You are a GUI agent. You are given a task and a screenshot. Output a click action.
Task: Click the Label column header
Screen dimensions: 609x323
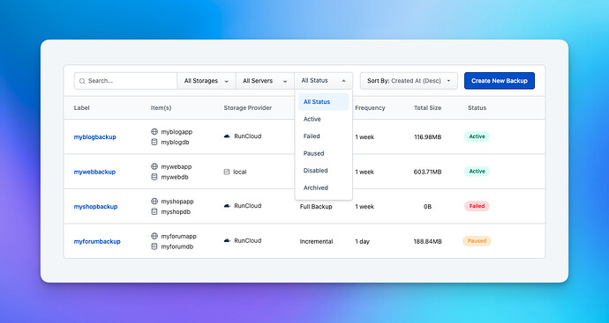click(x=81, y=107)
